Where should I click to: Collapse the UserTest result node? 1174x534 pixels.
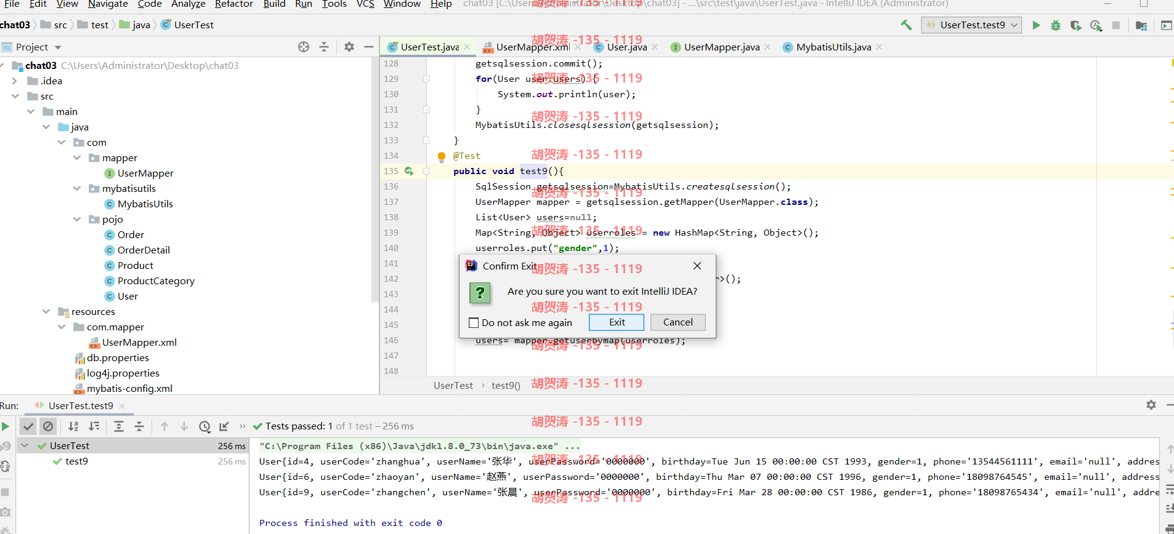[25, 445]
